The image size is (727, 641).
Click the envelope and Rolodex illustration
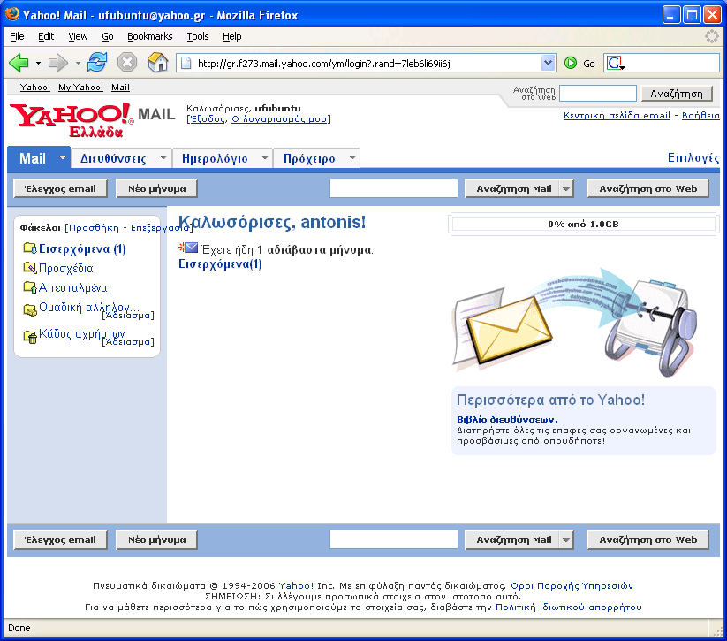[575, 323]
